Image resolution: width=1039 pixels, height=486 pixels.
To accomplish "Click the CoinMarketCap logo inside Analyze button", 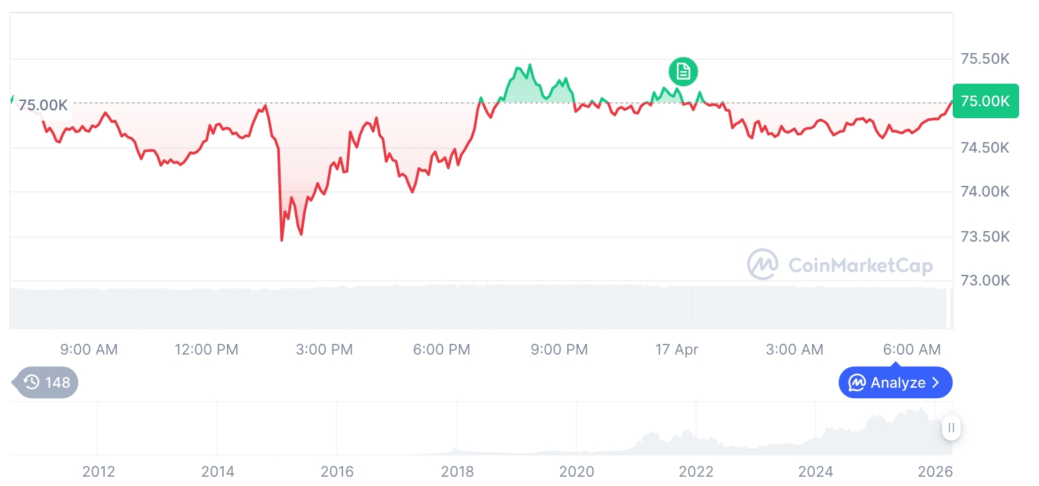I will coord(857,382).
